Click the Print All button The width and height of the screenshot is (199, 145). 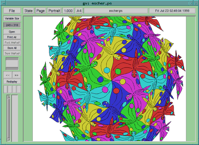pyautogui.click(x=12, y=37)
